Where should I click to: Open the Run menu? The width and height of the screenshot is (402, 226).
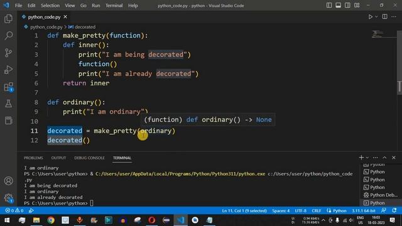[x=96, y=6]
